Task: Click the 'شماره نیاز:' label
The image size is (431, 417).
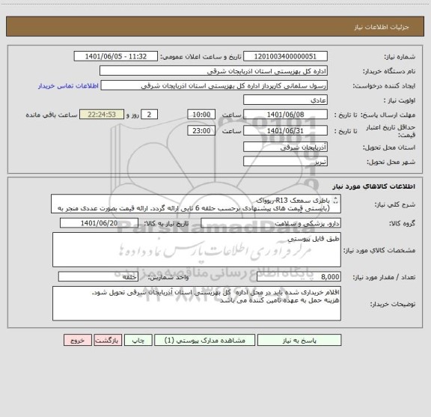Action: click(400, 57)
